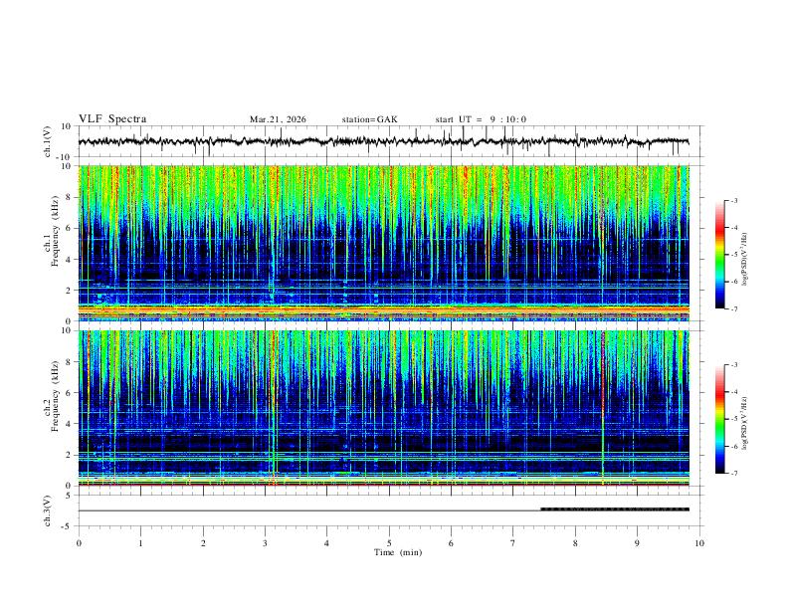The width and height of the screenshot is (788, 609).
Task: Click the '0' tick on time axis
Action: point(79,543)
